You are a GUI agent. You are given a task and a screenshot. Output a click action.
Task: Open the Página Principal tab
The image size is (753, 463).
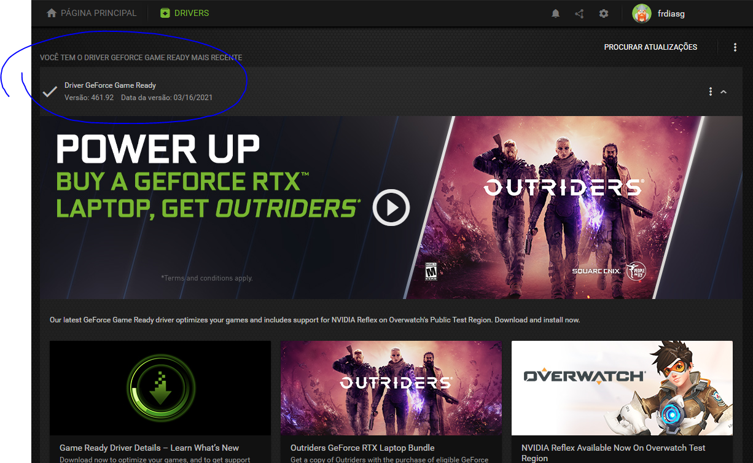(91, 13)
